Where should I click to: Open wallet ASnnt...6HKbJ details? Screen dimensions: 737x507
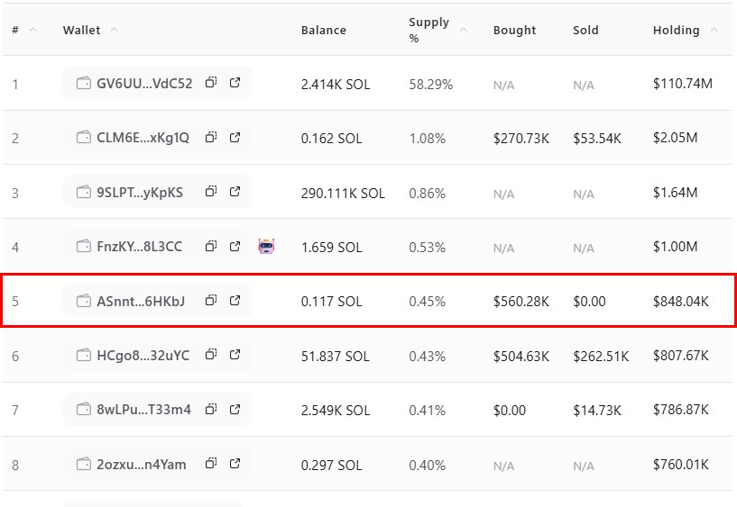141,301
